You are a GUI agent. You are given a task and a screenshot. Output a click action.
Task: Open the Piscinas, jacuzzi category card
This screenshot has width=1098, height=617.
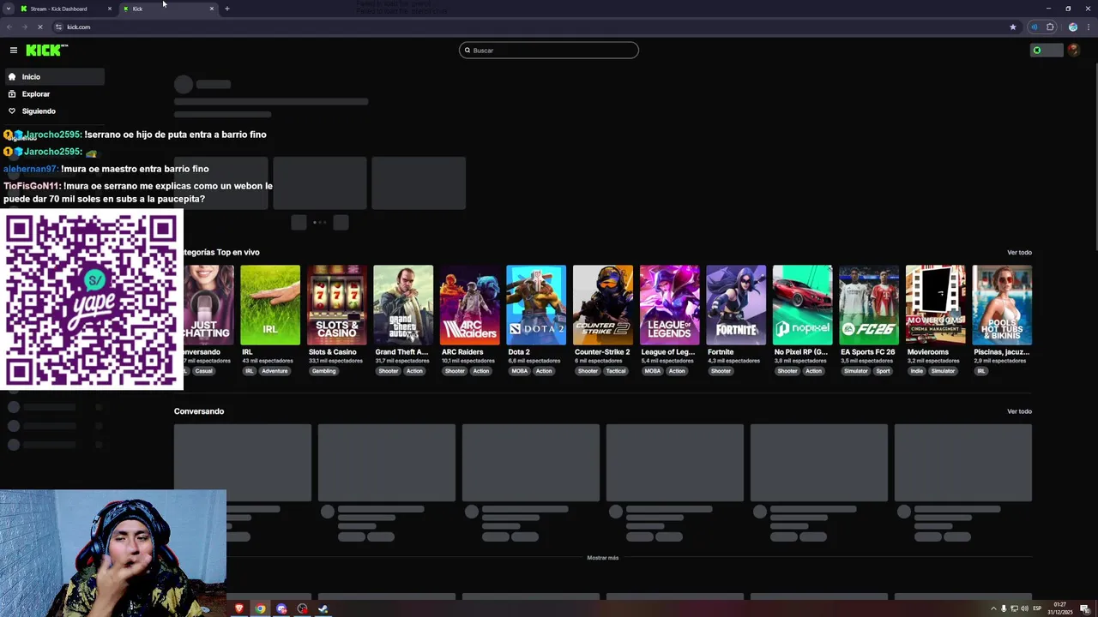tap(1002, 305)
